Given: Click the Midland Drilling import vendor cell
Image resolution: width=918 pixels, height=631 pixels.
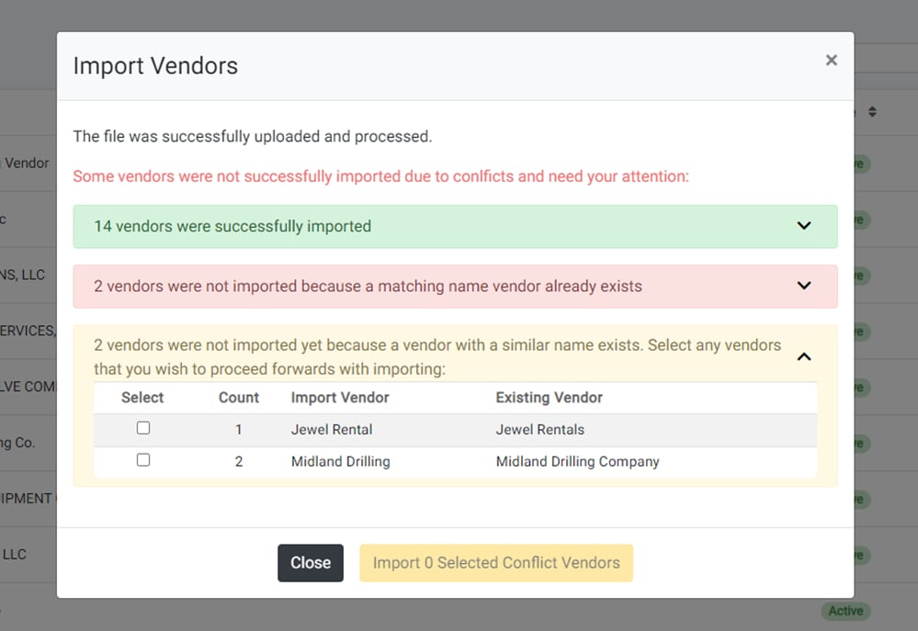Looking at the screenshot, I should 340,461.
